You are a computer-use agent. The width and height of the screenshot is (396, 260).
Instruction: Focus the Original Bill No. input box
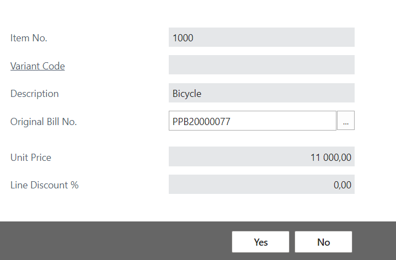[x=253, y=121]
